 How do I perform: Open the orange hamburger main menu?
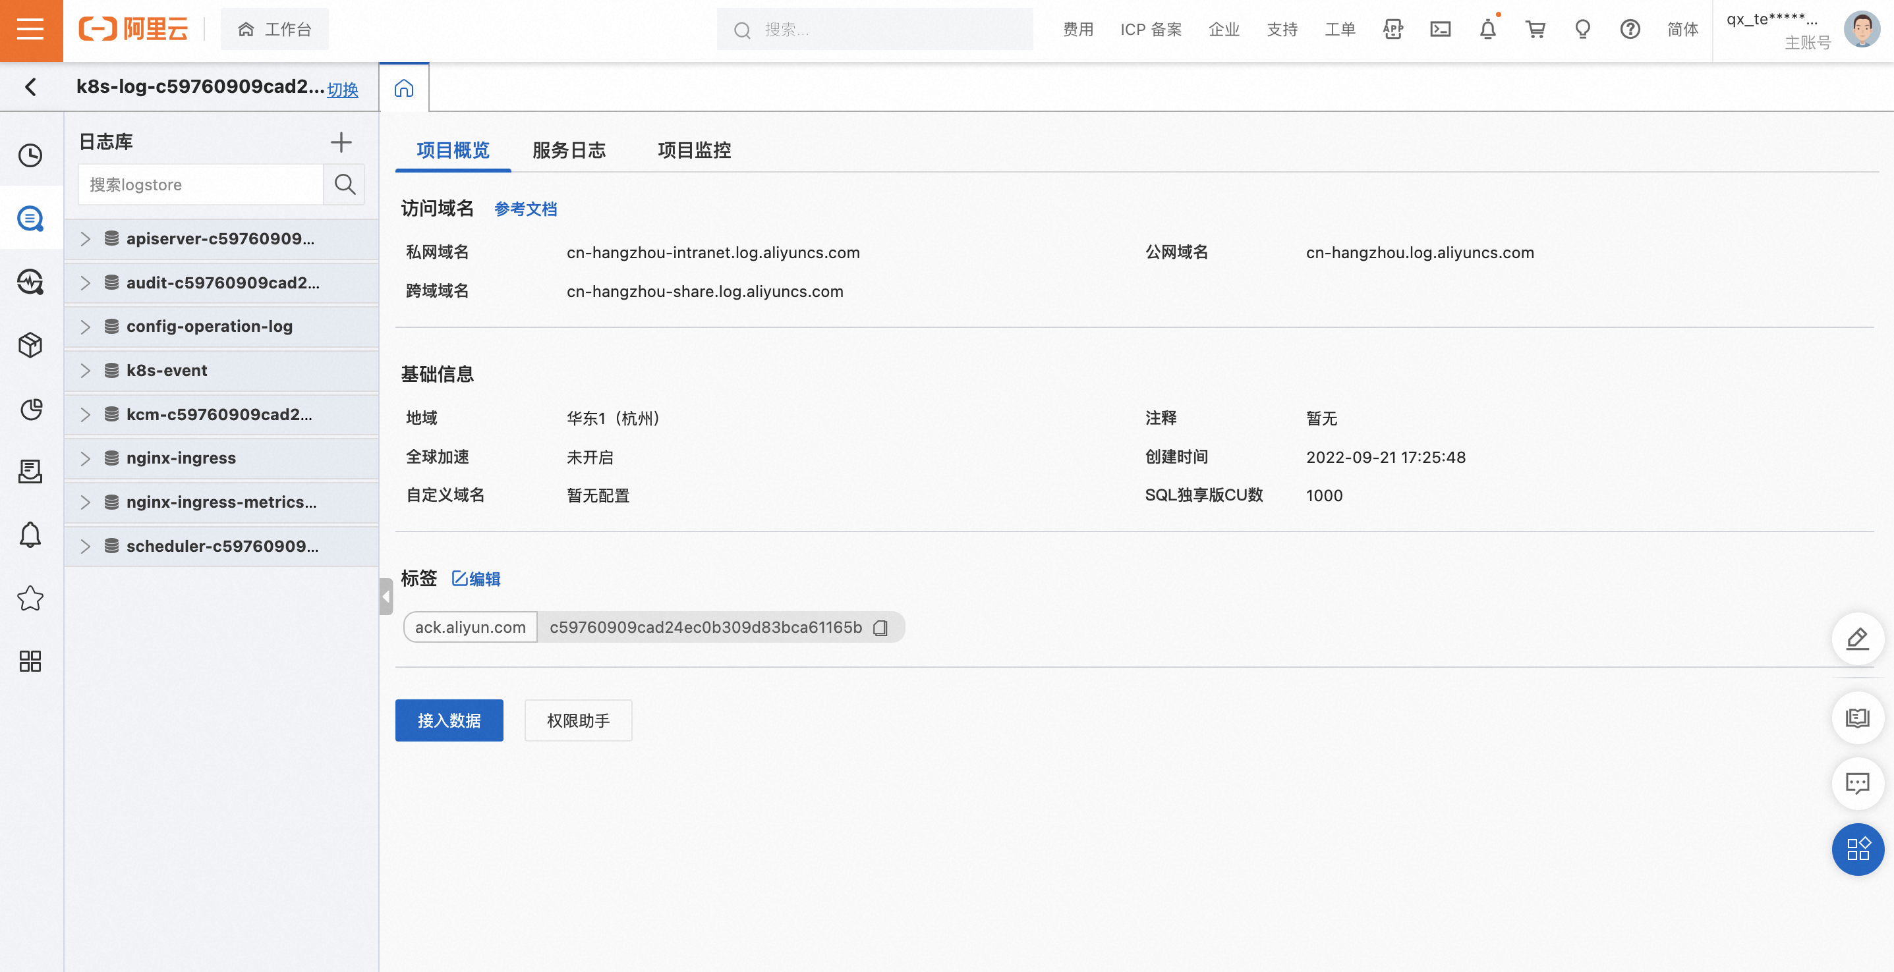pos(31,30)
